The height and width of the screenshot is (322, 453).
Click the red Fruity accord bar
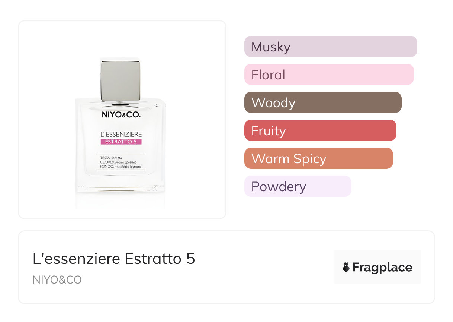tap(320, 130)
